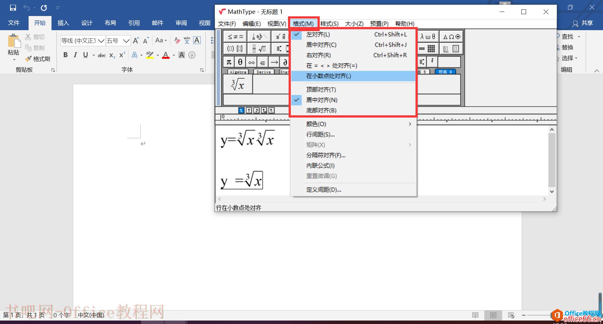The height and width of the screenshot is (324, 603).
Task: Select the relational-aligned tab stop
Action: click(x=264, y=110)
